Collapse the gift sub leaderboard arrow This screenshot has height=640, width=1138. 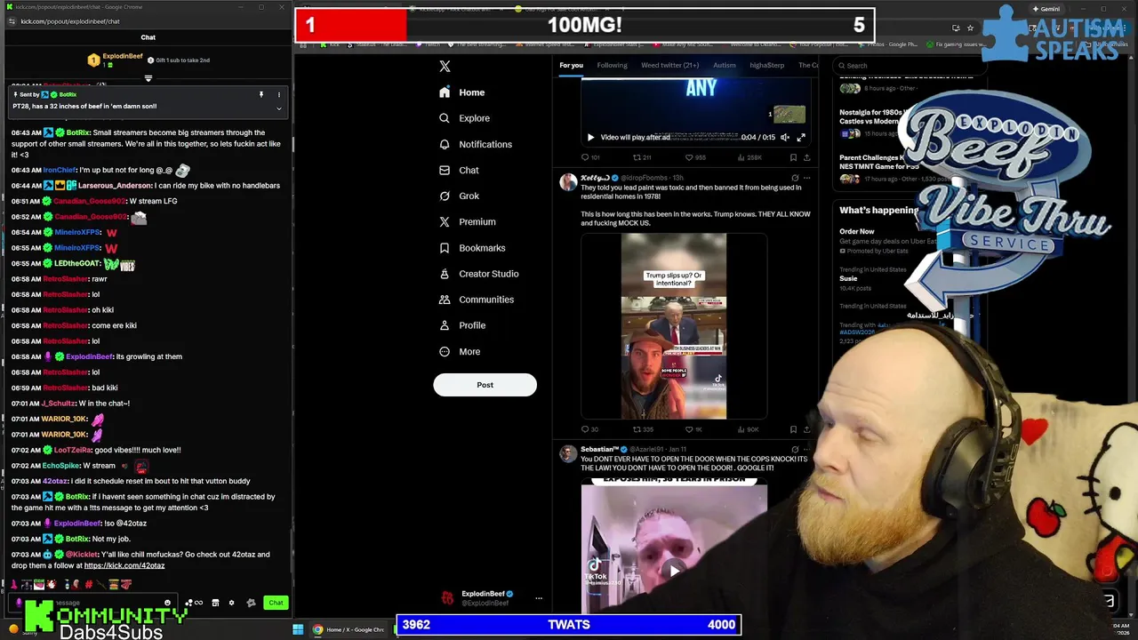coord(148,78)
